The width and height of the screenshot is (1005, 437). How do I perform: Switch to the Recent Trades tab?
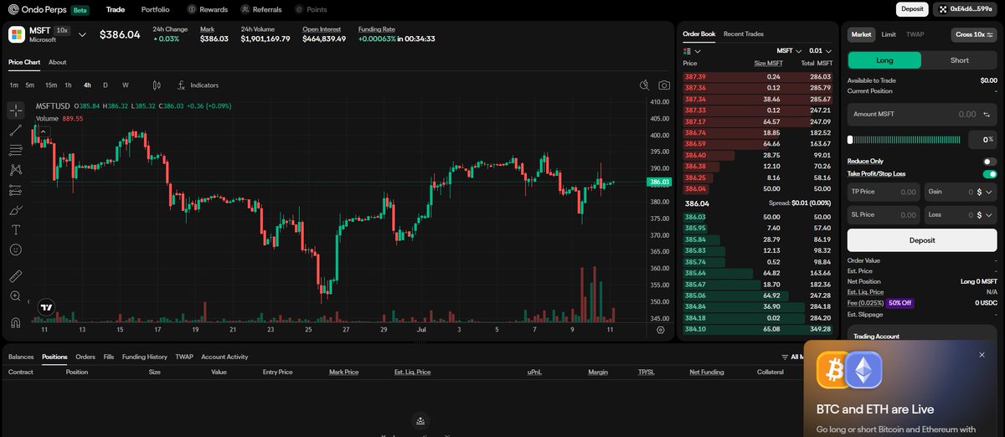click(x=744, y=34)
